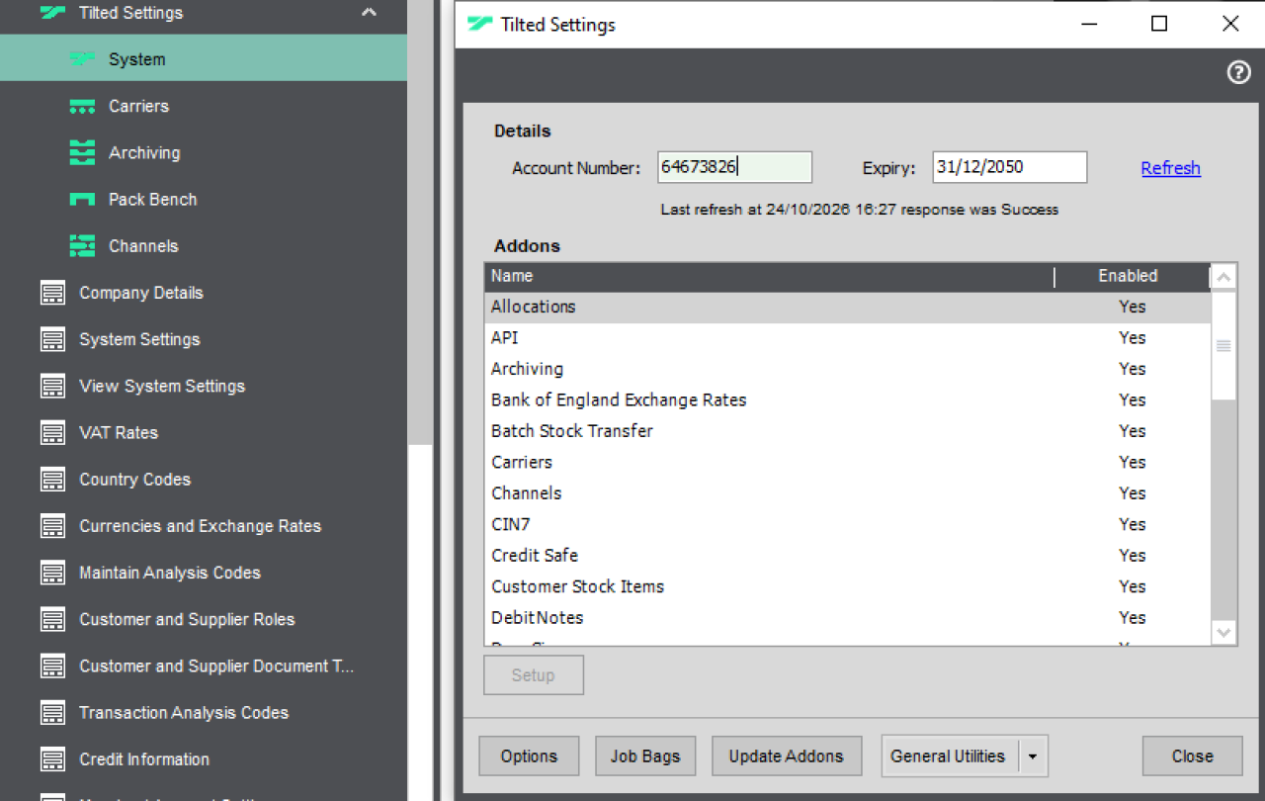
Task: Sort addons by the Name column header
Action: (769, 277)
